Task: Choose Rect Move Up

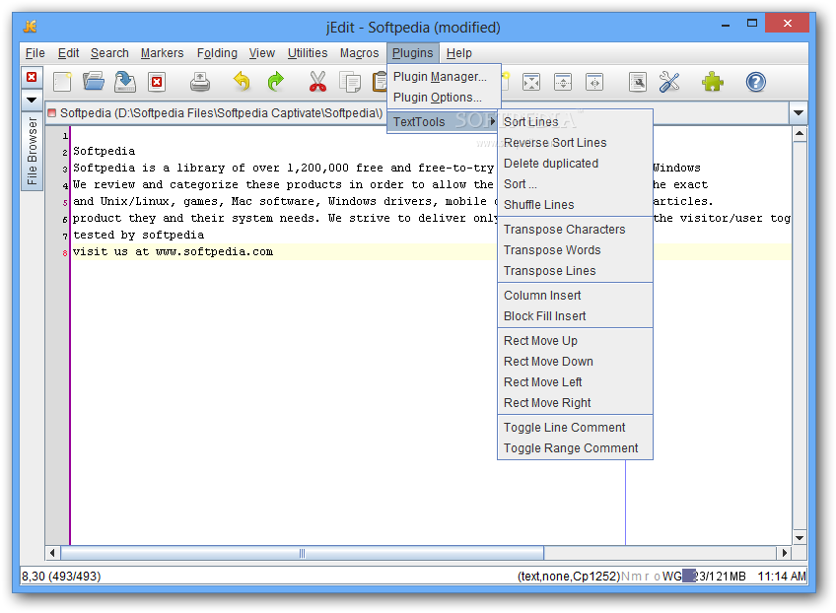Action: pyautogui.click(x=575, y=341)
